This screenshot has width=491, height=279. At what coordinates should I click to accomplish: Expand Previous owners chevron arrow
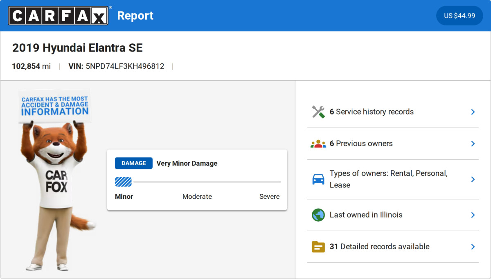coord(473,144)
